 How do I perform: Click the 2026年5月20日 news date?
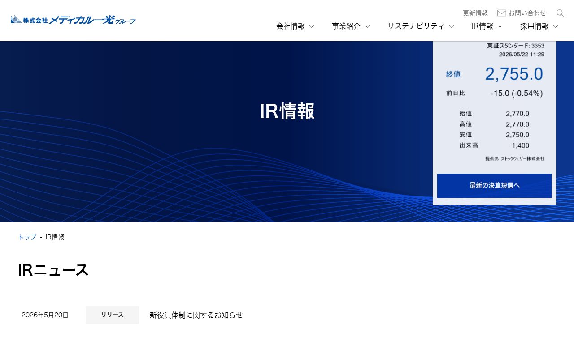tap(45, 315)
